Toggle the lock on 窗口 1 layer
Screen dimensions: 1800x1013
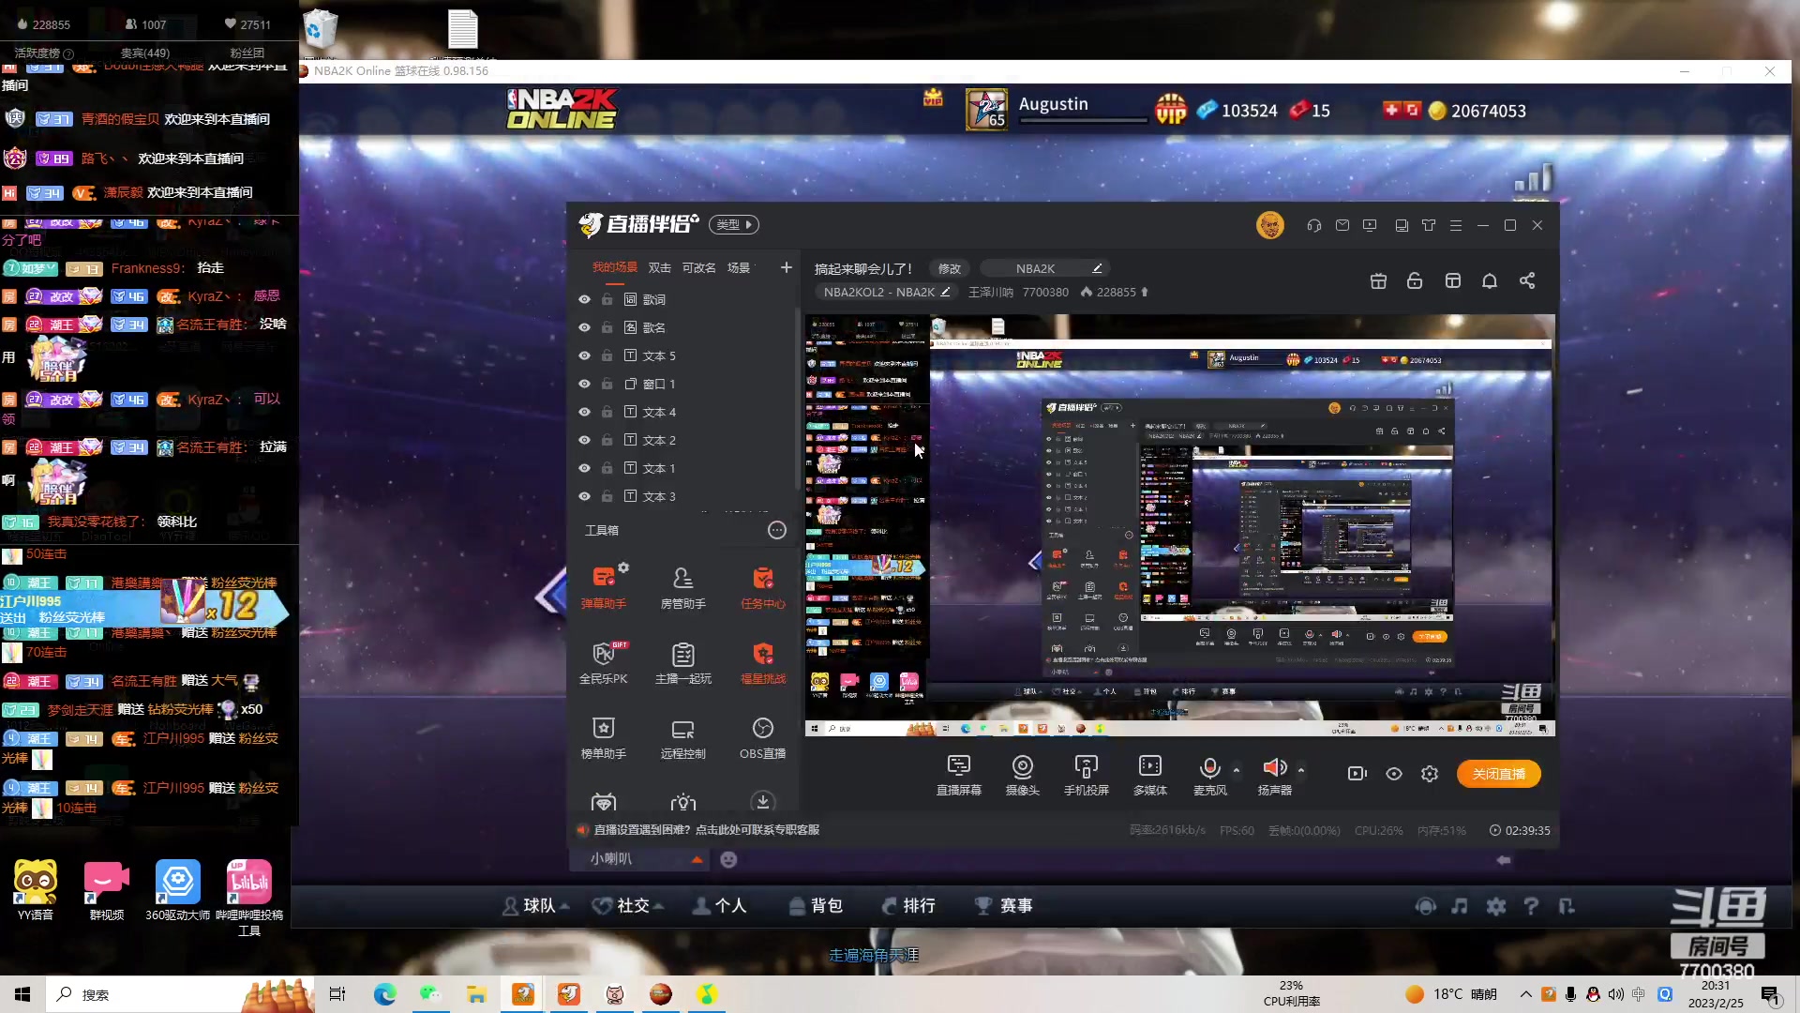607,384
